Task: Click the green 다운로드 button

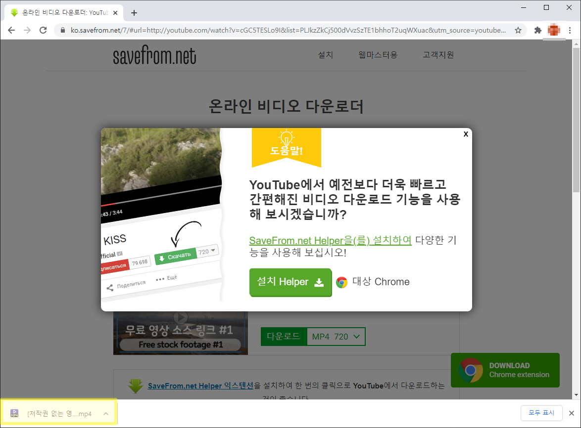Action: (284, 337)
